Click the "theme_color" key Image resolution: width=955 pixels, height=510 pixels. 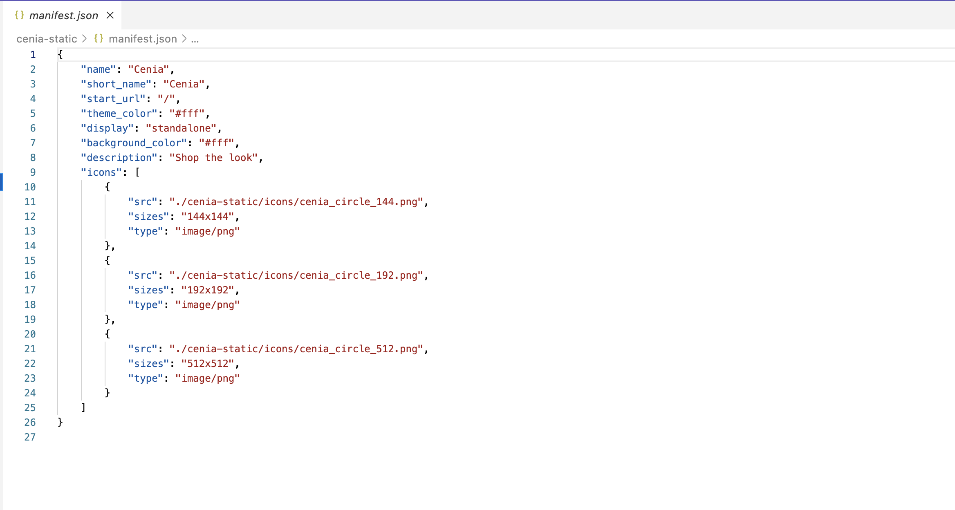[x=119, y=114]
